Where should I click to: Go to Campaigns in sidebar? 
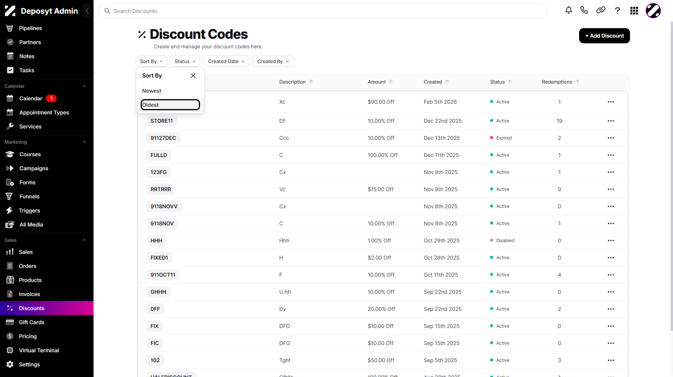47,168
